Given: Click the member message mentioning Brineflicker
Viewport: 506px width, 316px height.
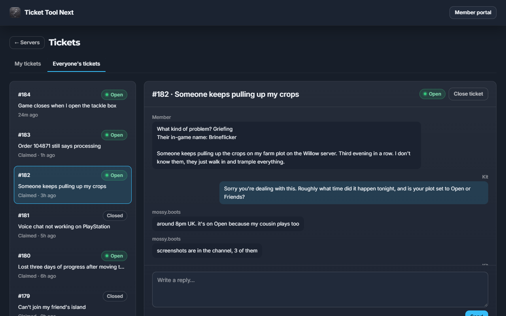Looking at the screenshot, I should (x=287, y=145).
